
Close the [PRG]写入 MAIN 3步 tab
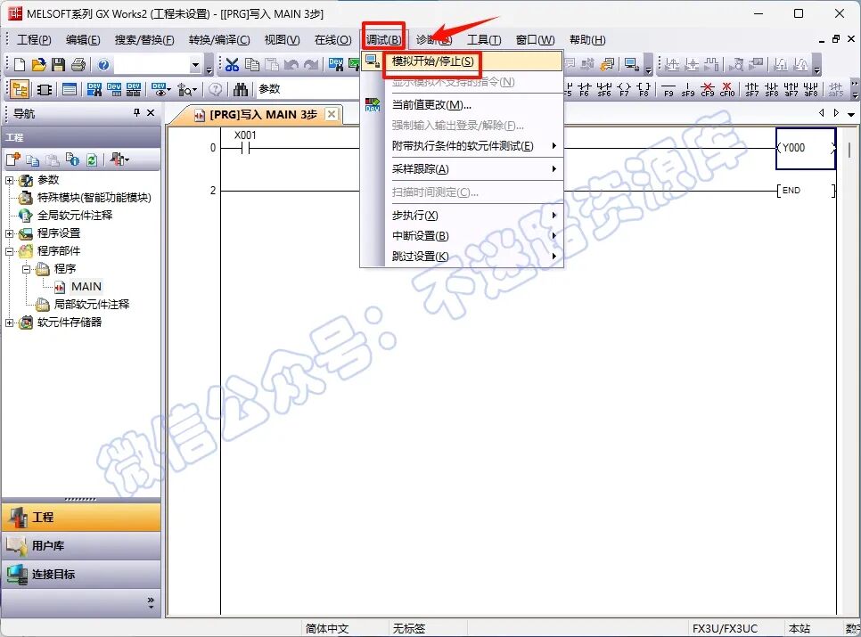click(331, 114)
